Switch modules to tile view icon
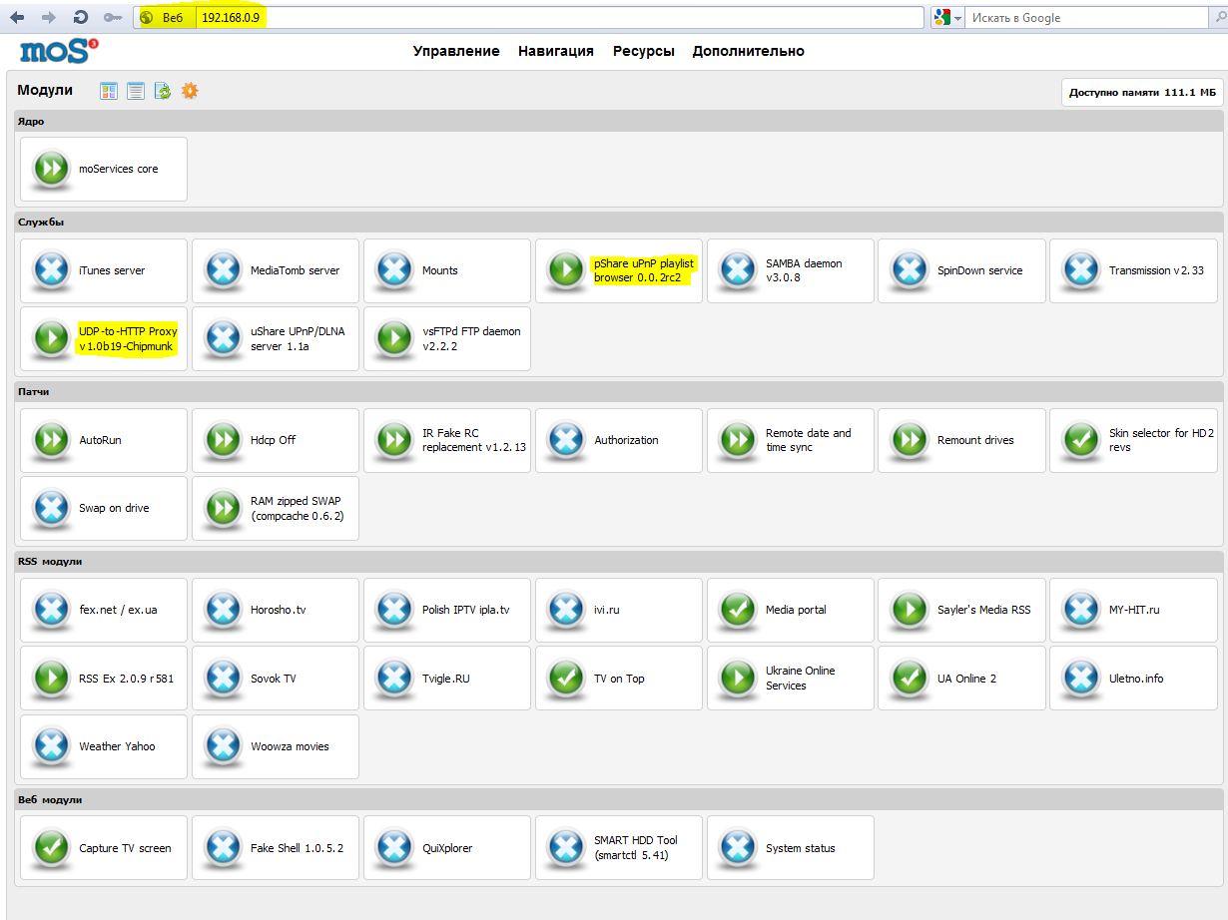The image size is (1228, 920). (109, 91)
